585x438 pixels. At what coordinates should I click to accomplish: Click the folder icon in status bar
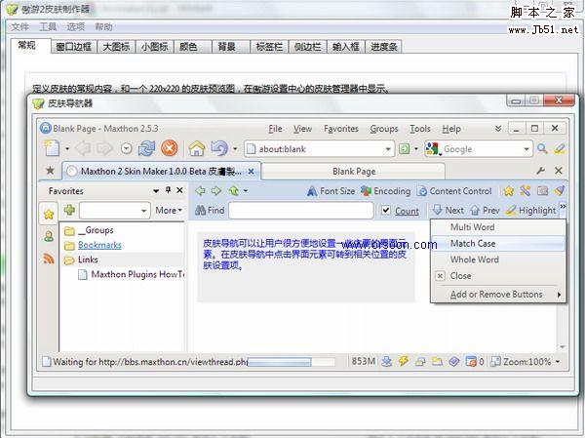pyautogui.click(x=437, y=361)
